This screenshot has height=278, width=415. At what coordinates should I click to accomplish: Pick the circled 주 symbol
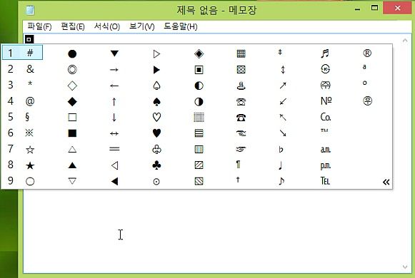pos(325,86)
